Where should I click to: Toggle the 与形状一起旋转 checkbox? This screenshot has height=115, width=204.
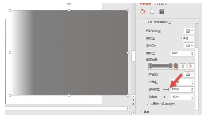(x=147, y=104)
